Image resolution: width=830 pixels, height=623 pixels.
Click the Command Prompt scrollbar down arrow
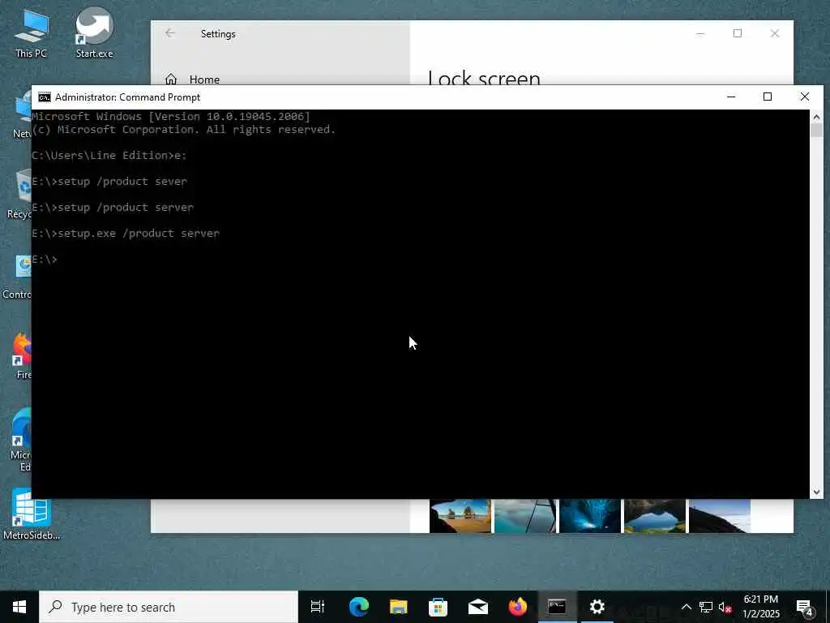pos(816,492)
